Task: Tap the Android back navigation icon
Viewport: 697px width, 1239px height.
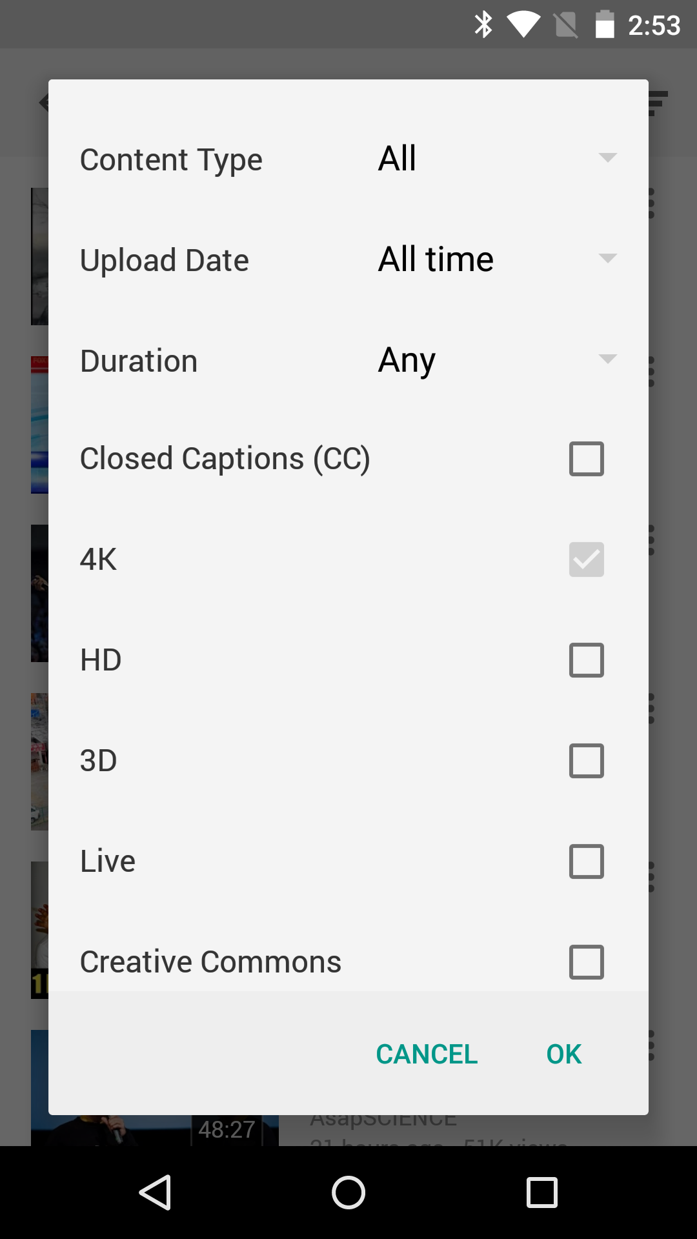Action: [156, 1192]
